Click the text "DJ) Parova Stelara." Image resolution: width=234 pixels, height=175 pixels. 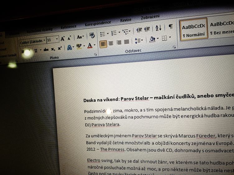tap(102, 124)
